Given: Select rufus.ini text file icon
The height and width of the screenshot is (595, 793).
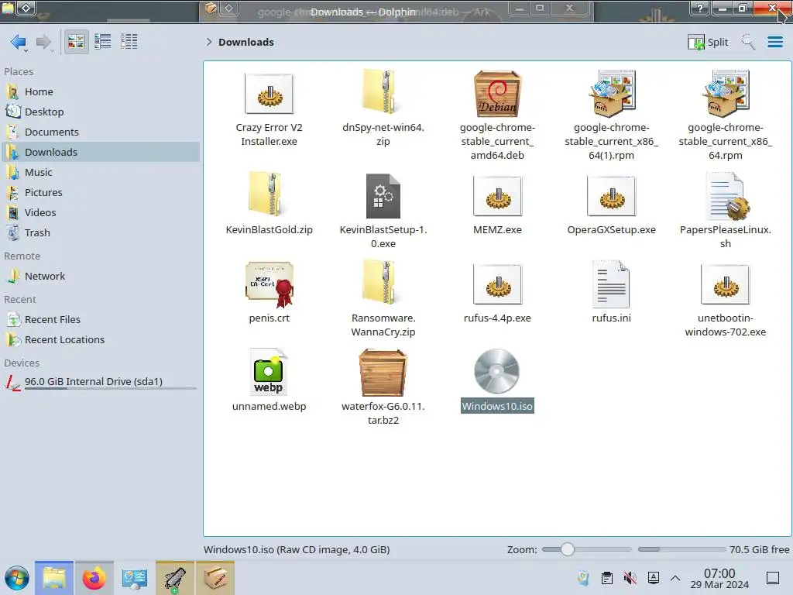Looking at the screenshot, I should pyautogui.click(x=612, y=284).
